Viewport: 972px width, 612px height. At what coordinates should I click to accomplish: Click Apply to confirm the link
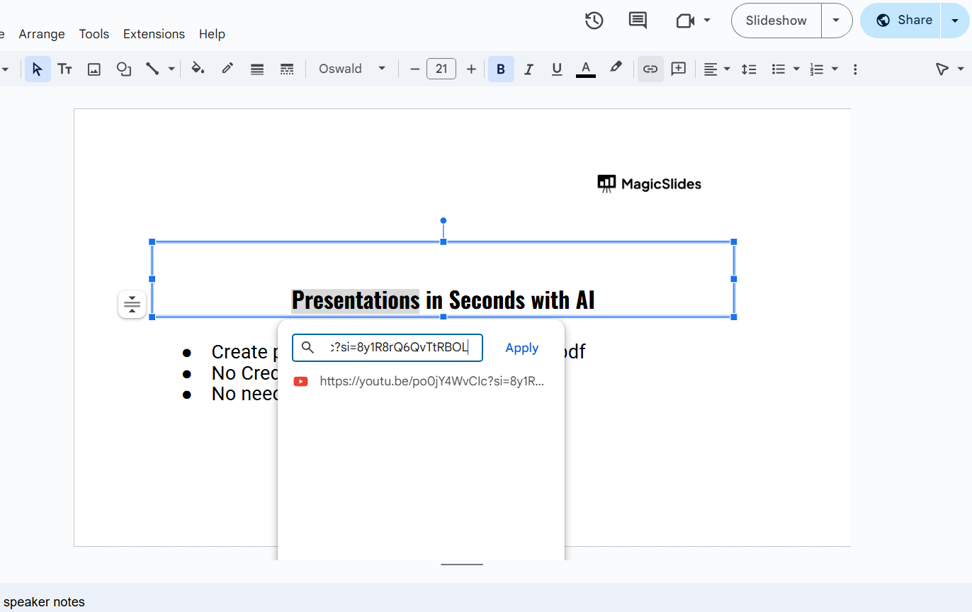pyautogui.click(x=521, y=348)
